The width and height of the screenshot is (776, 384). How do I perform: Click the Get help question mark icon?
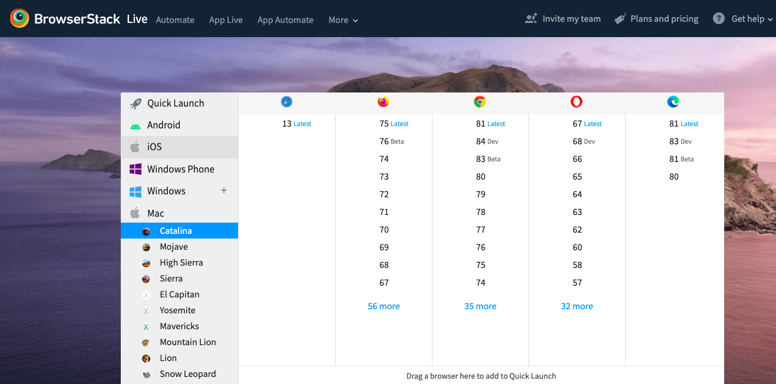(x=718, y=19)
